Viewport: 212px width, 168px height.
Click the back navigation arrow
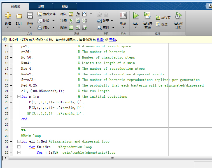click(99, 14)
